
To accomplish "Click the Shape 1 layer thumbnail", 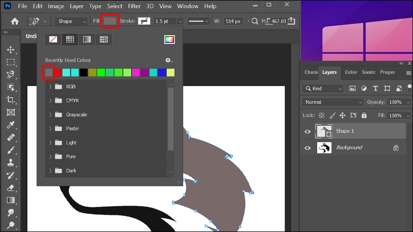I will click(324, 131).
